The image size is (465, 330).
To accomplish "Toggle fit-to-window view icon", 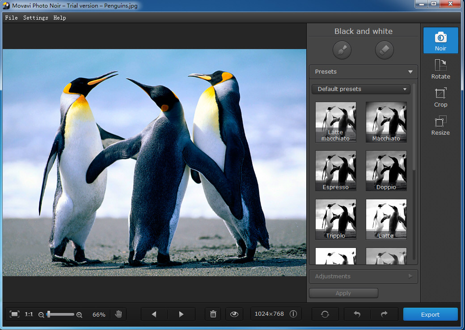I will pyautogui.click(x=14, y=314).
